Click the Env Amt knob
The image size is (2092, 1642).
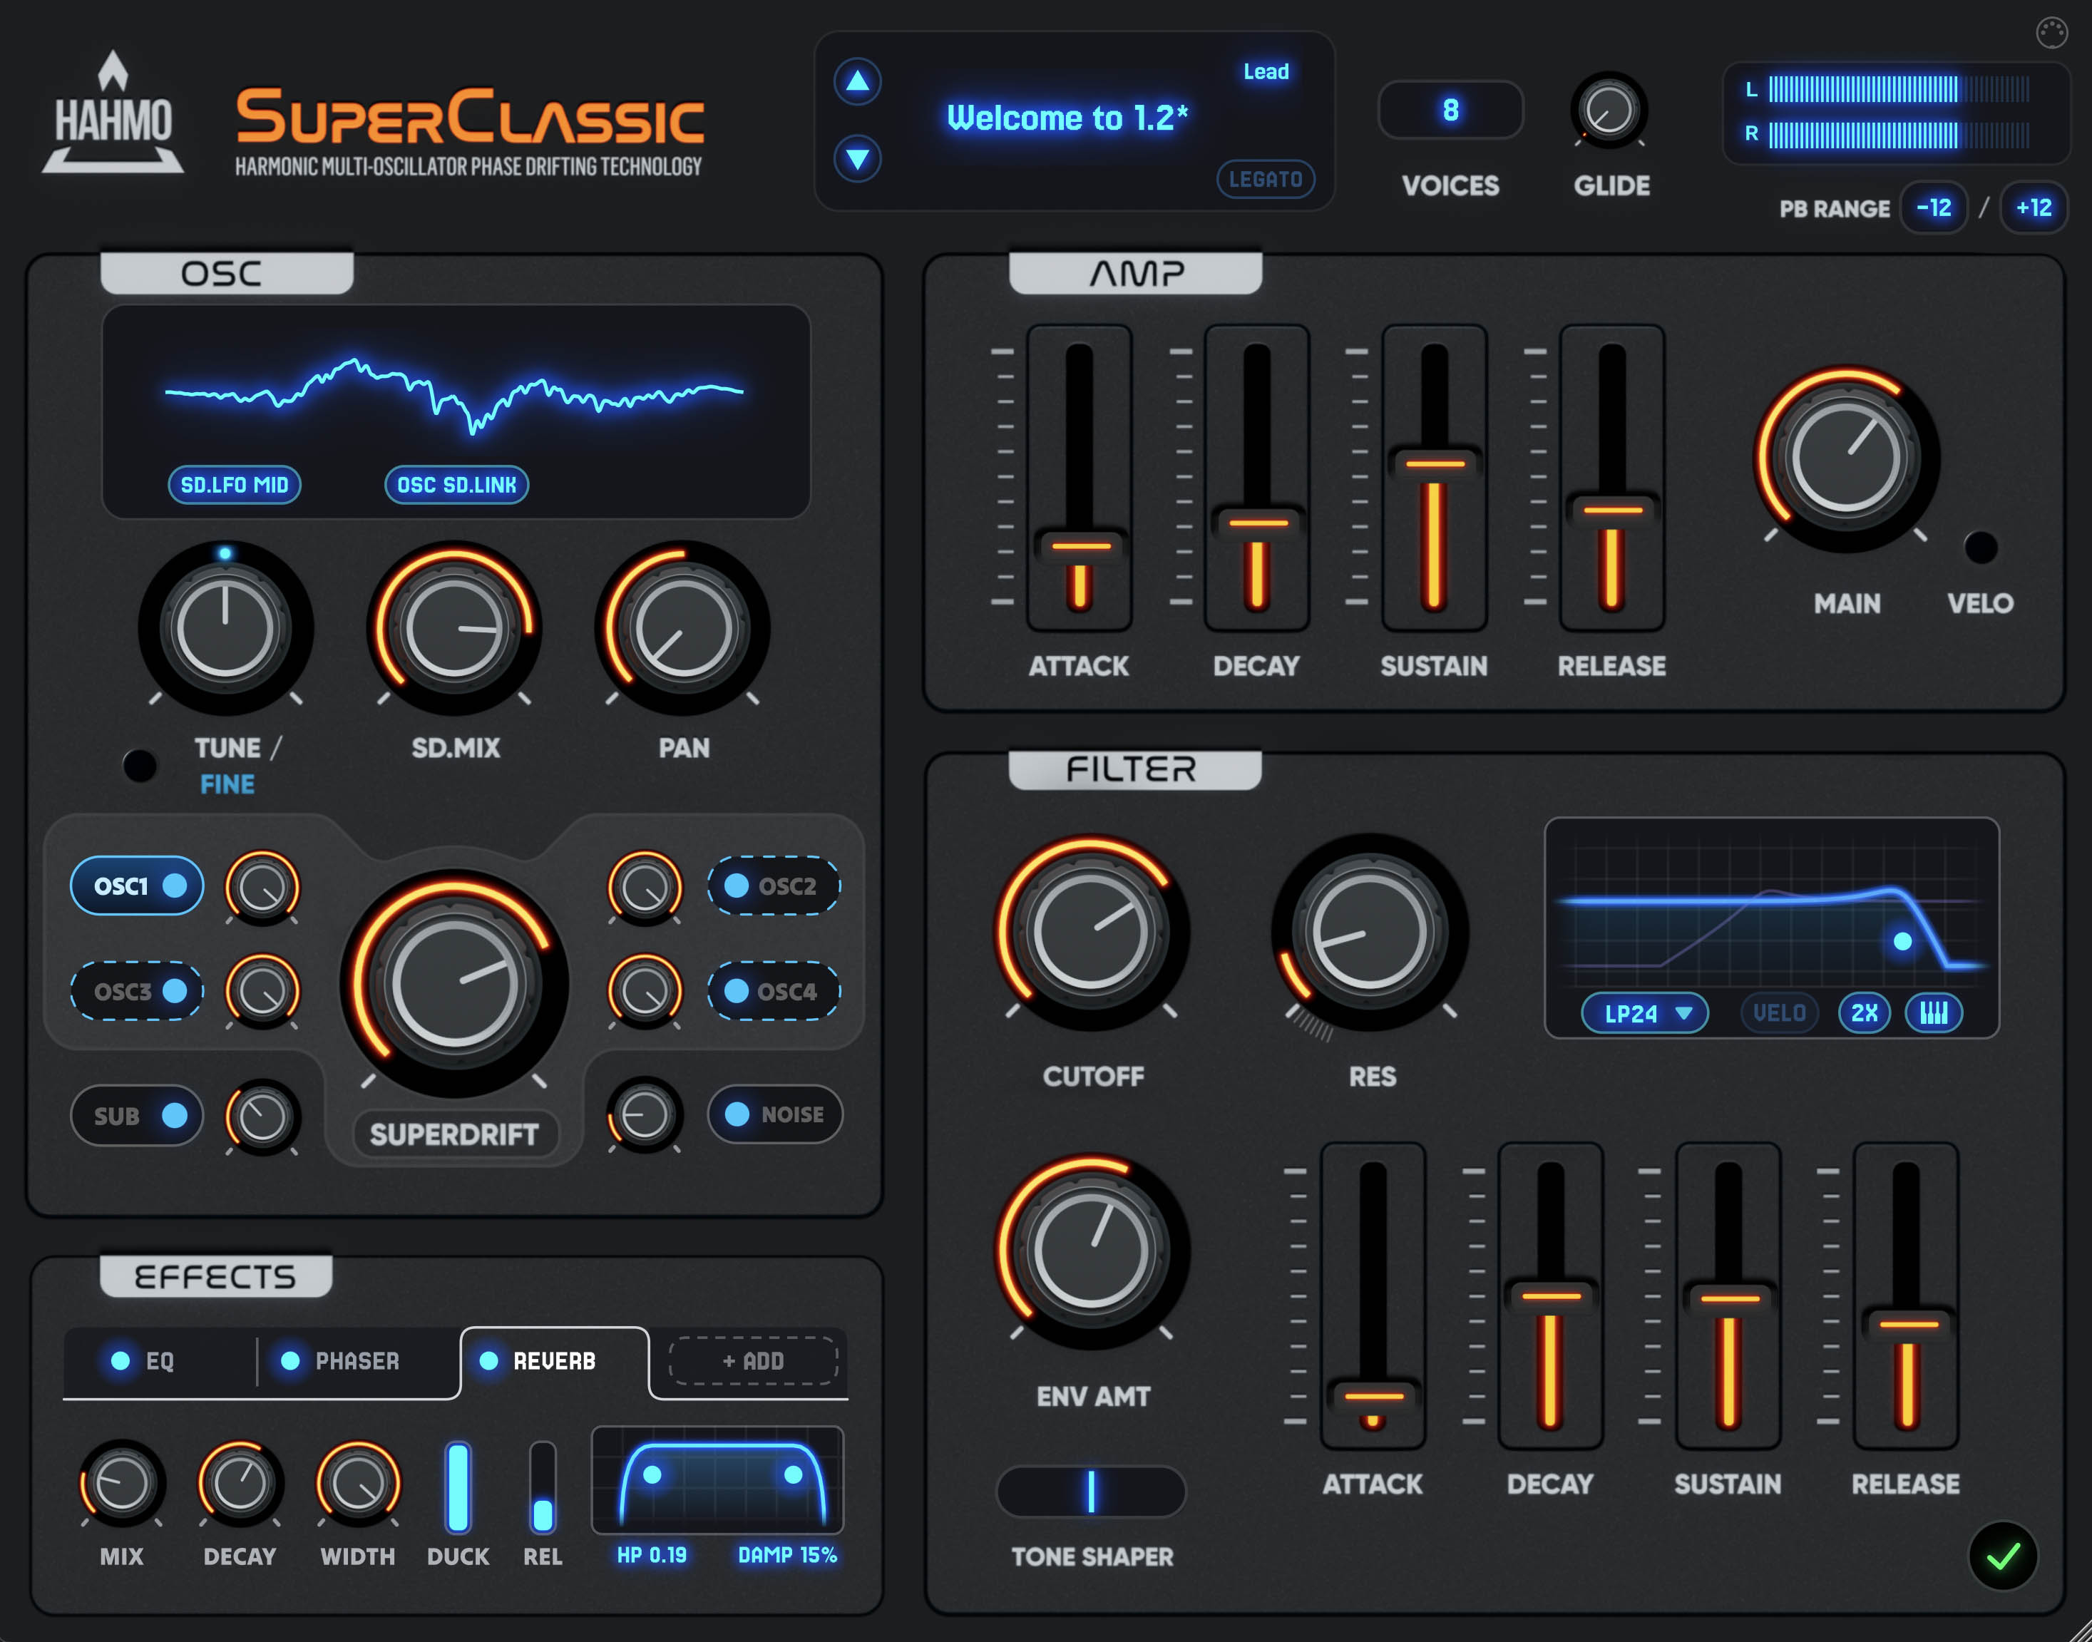click(x=1091, y=1252)
